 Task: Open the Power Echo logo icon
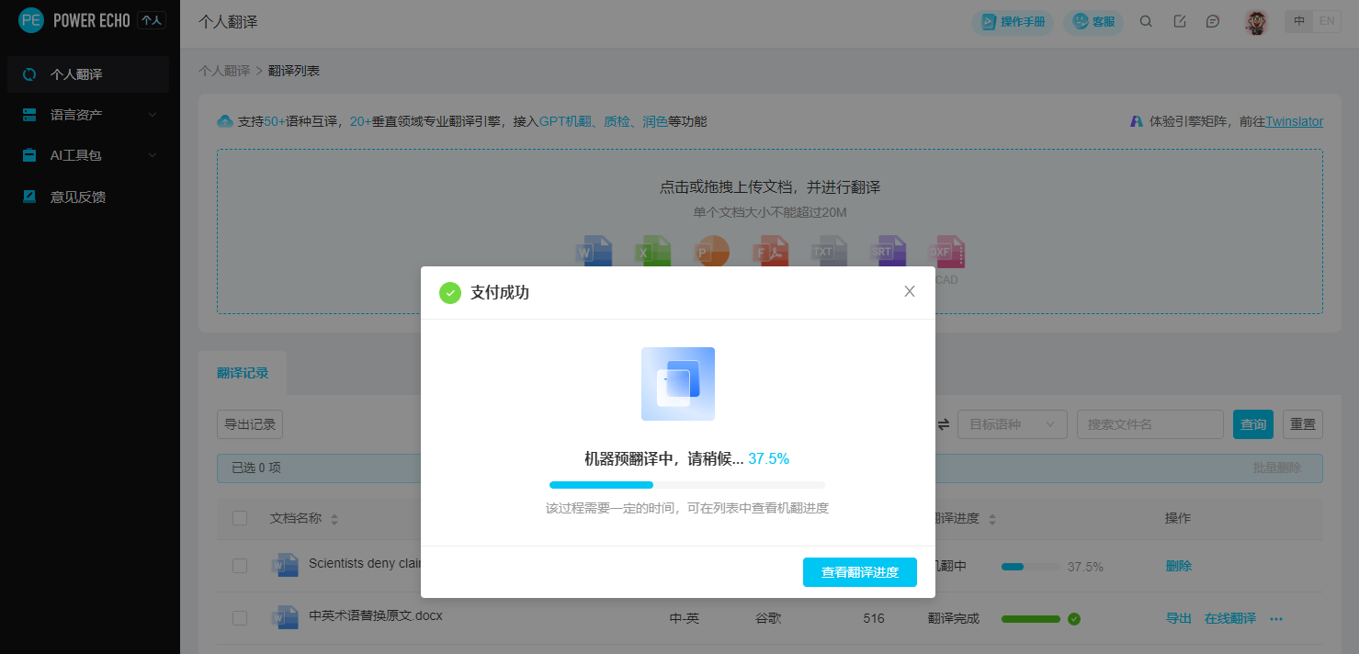(x=30, y=19)
